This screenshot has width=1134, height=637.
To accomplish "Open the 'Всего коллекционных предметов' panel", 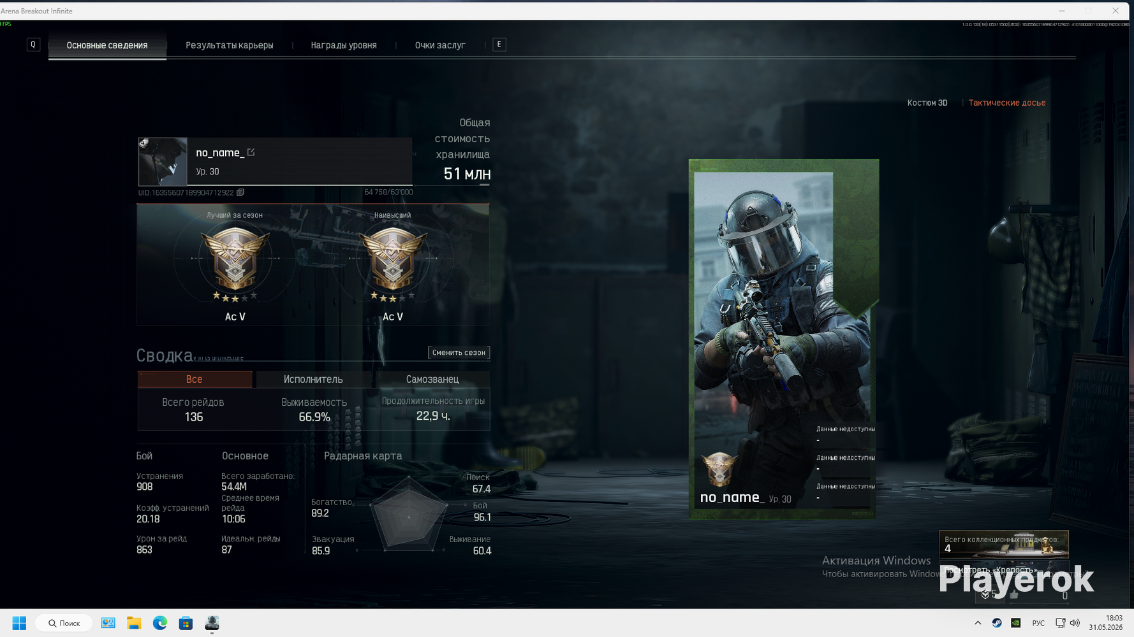I will click(x=1003, y=545).
